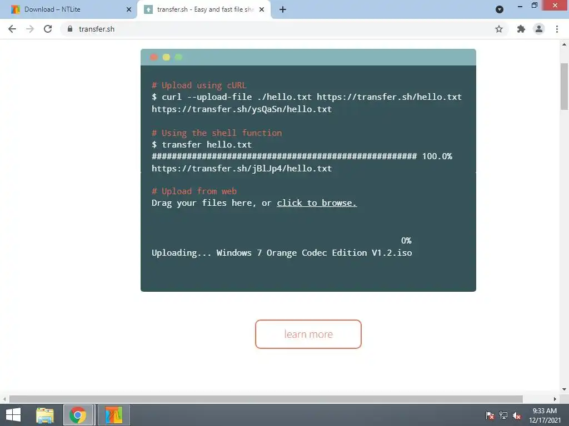Viewport: 569px width, 426px height.
Task: Click the vertical scrollbar down arrow
Action: tap(564, 389)
